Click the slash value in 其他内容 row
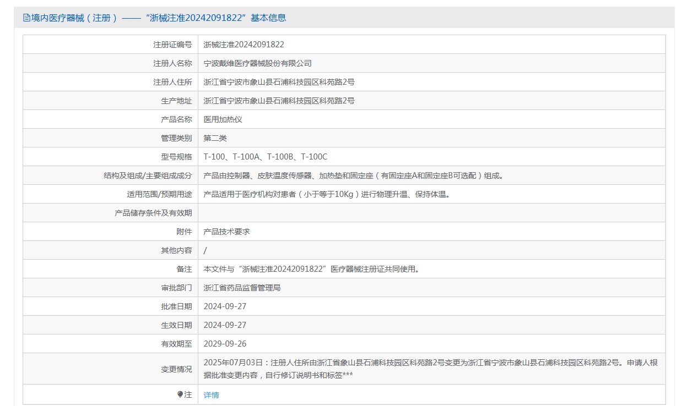Image resolution: width=676 pixels, height=406 pixels. coord(205,250)
